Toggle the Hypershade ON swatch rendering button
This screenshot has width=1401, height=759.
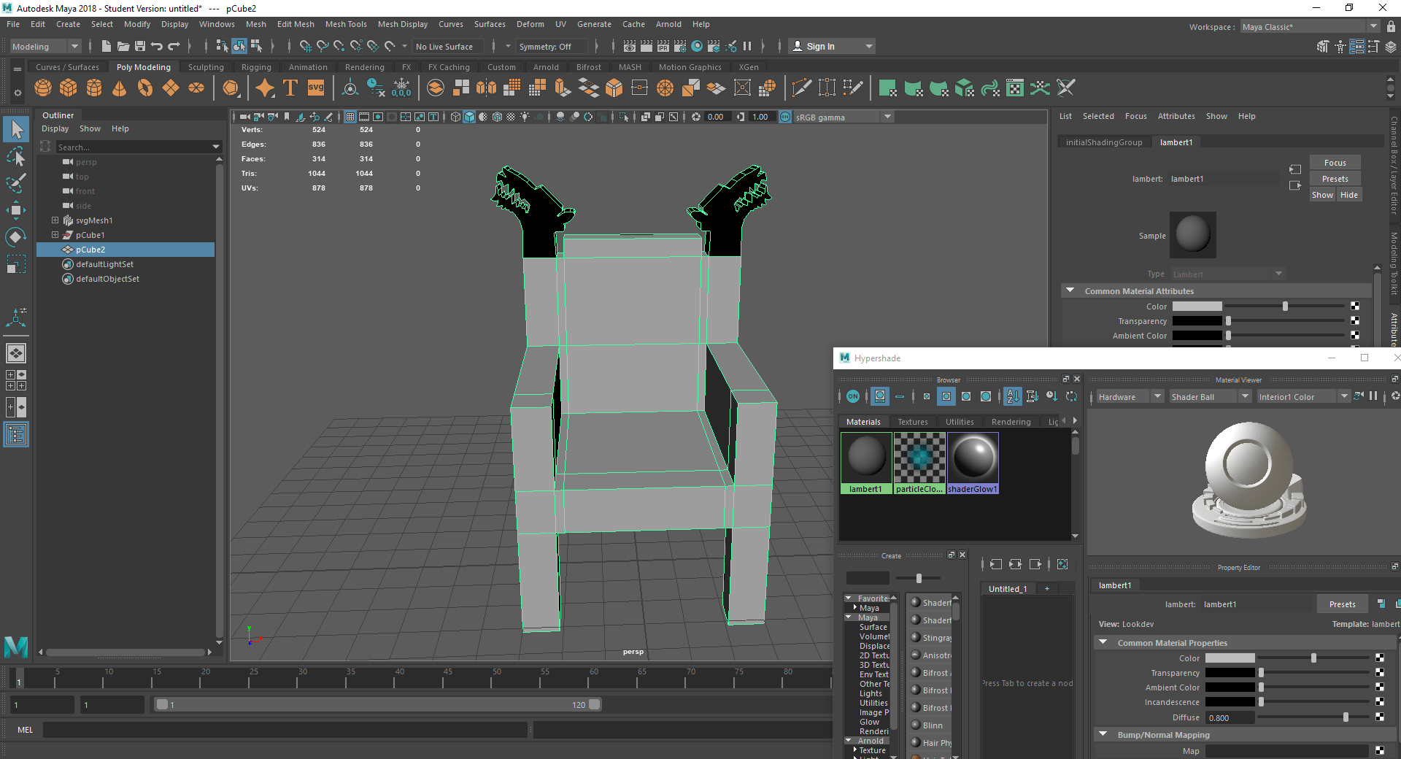pos(853,396)
